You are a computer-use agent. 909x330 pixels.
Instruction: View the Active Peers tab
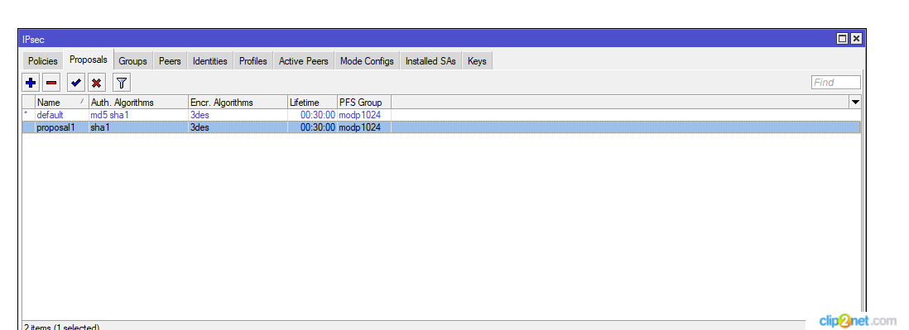pyautogui.click(x=303, y=61)
